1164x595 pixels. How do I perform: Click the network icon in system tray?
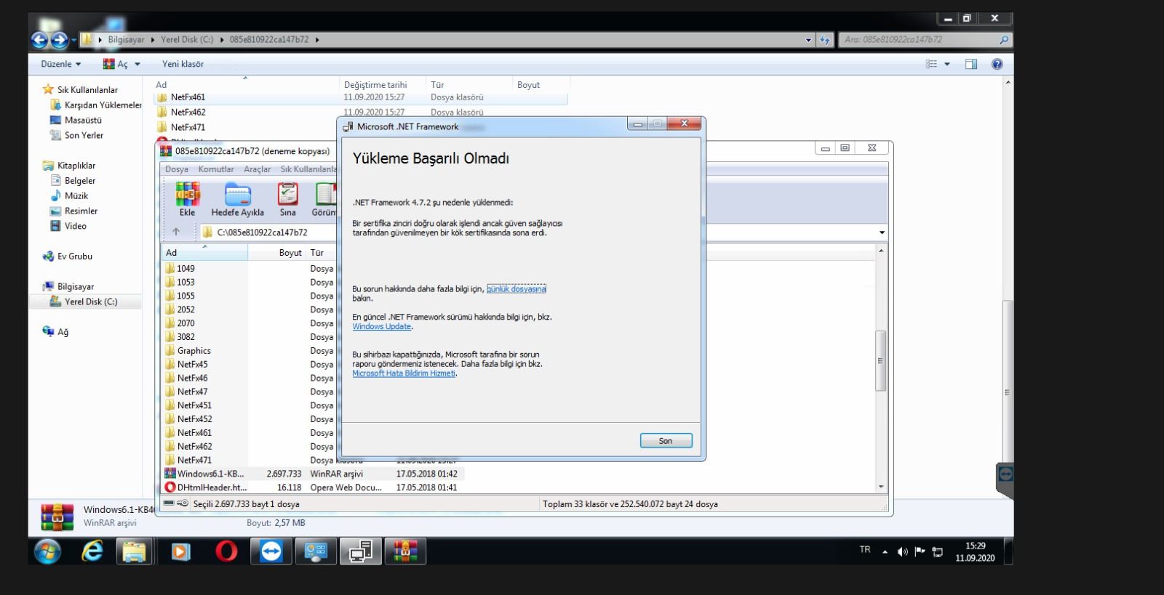pyautogui.click(x=938, y=552)
